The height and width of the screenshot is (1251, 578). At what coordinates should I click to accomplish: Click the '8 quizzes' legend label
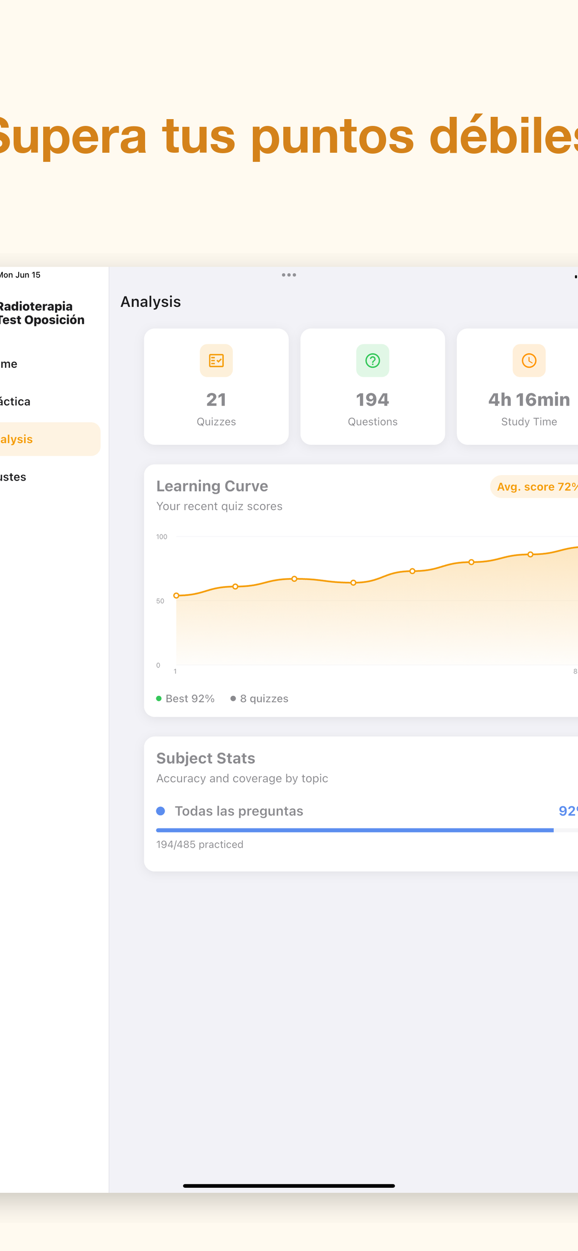[264, 699]
